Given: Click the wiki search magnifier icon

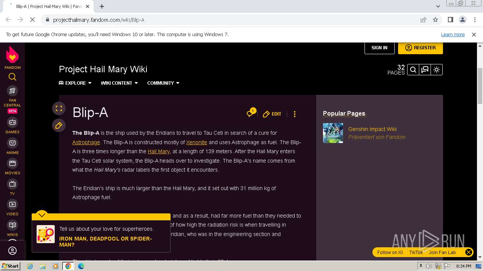Looking at the screenshot, I should click(413, 70).
